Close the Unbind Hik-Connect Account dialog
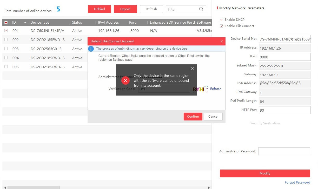This screenshot has width=318, height=189. tap(221, 41)
